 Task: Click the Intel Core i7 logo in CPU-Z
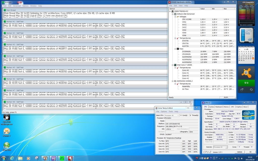click(248, 115)
